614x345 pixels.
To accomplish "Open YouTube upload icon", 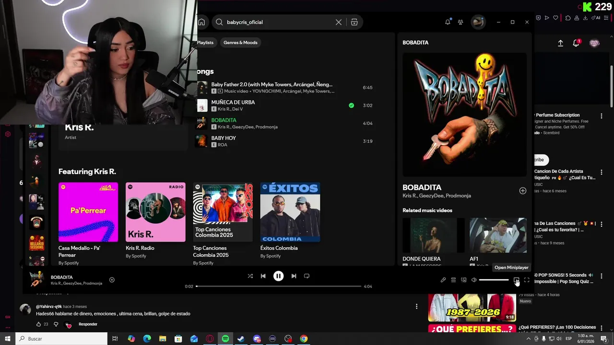I will tap(560, 43).
